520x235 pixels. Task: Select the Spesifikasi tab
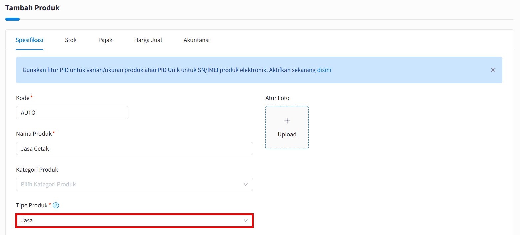coord(29,40)
